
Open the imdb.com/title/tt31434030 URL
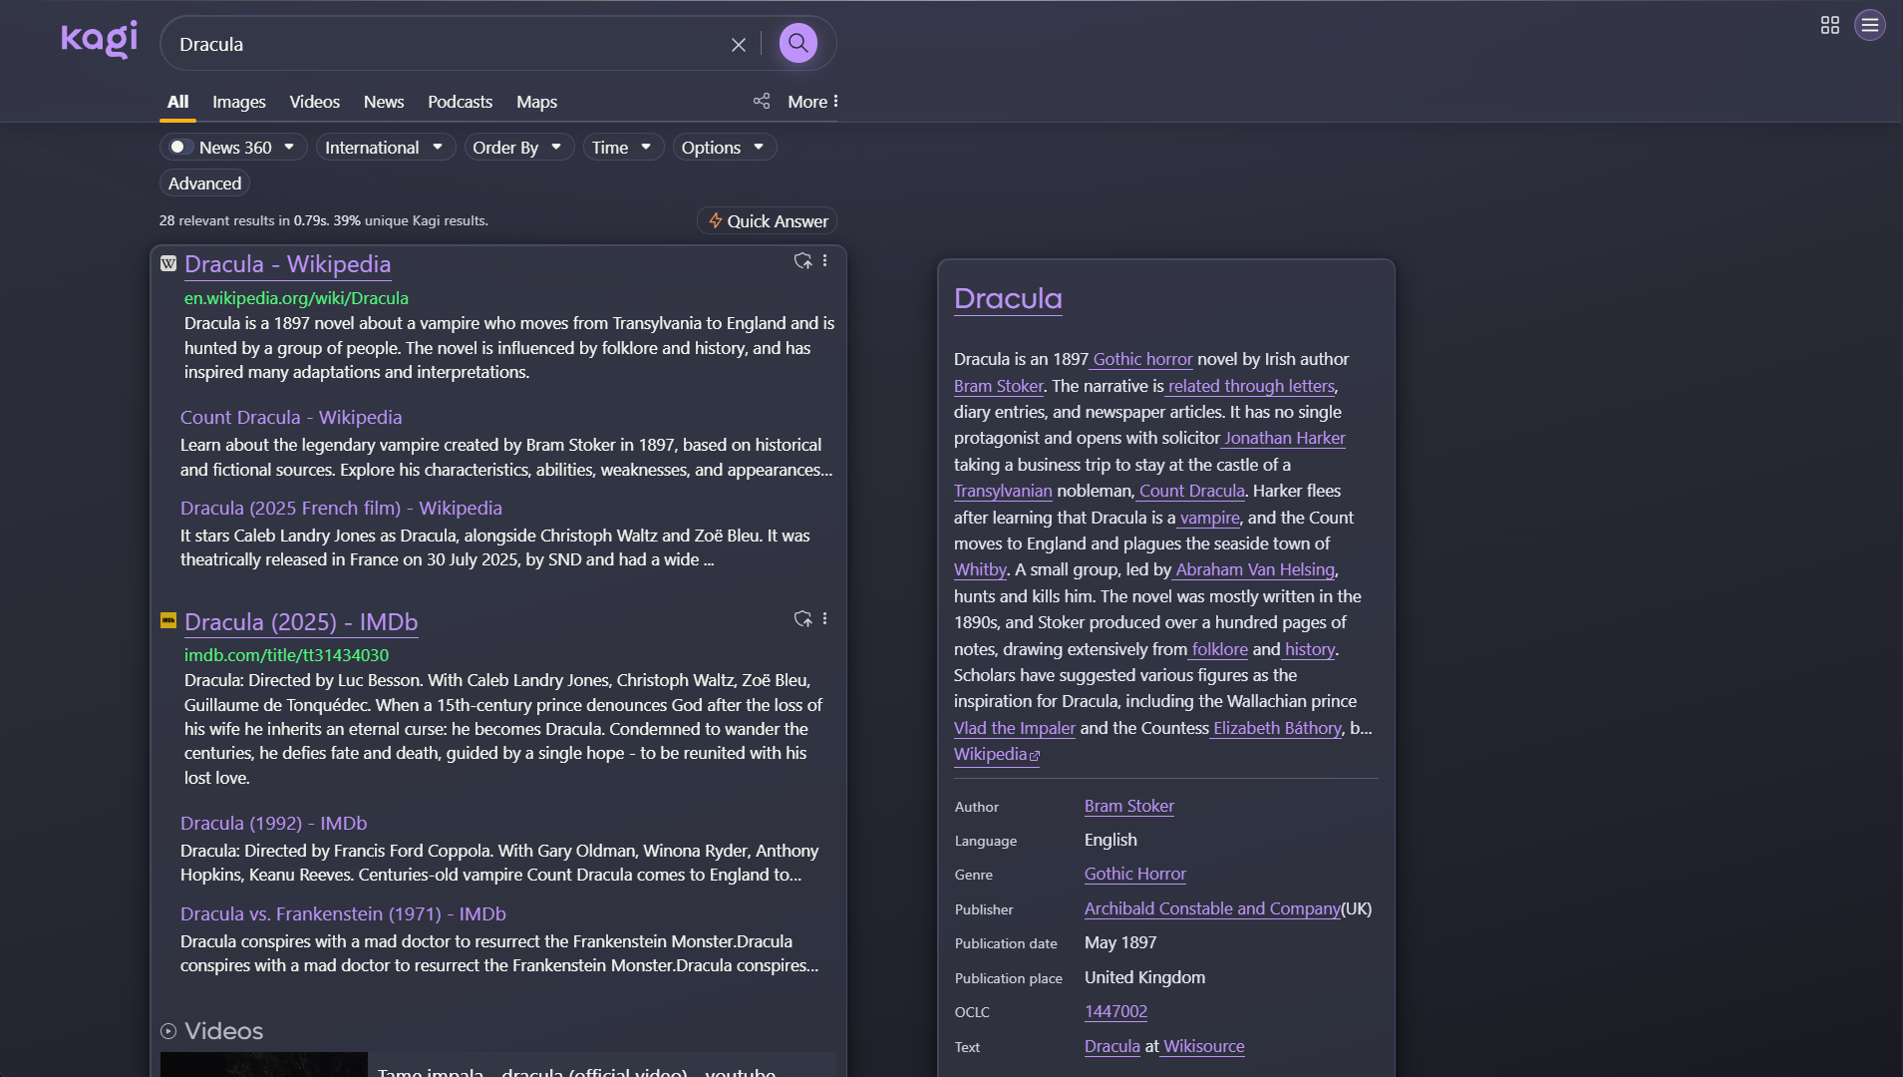tap(287, 655)
